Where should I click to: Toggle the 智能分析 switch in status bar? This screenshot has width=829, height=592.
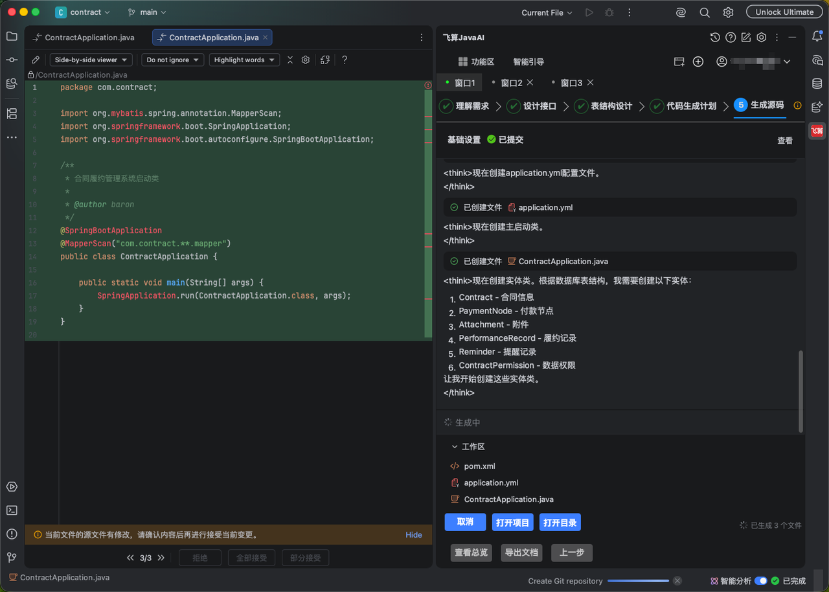[761, 581]
